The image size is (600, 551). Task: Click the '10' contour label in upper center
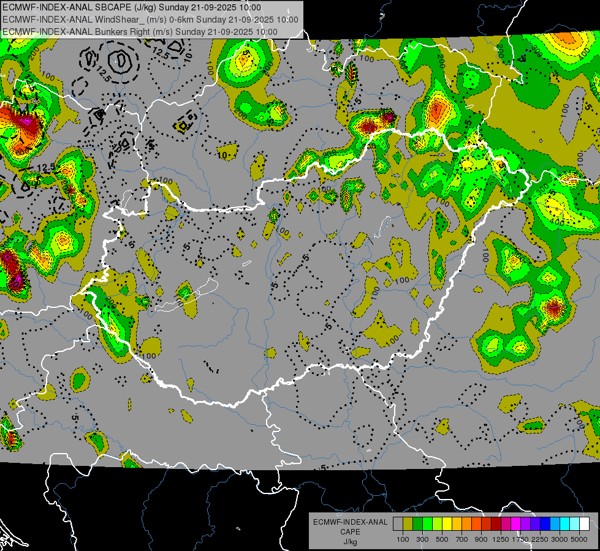(227, 155)
